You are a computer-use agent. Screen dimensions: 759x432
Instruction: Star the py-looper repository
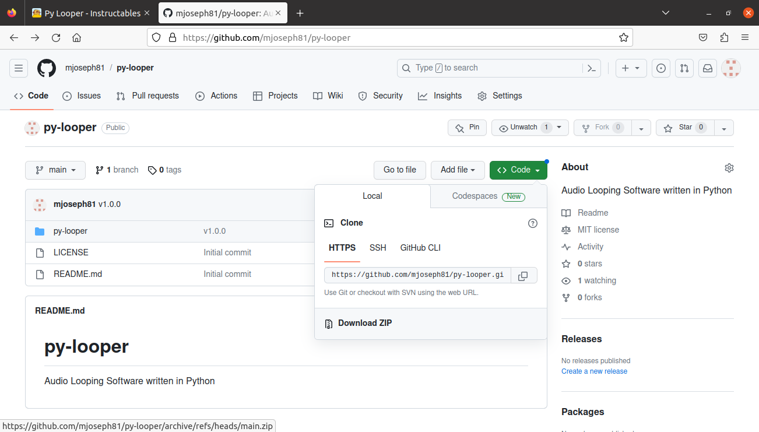coord(684,128)
